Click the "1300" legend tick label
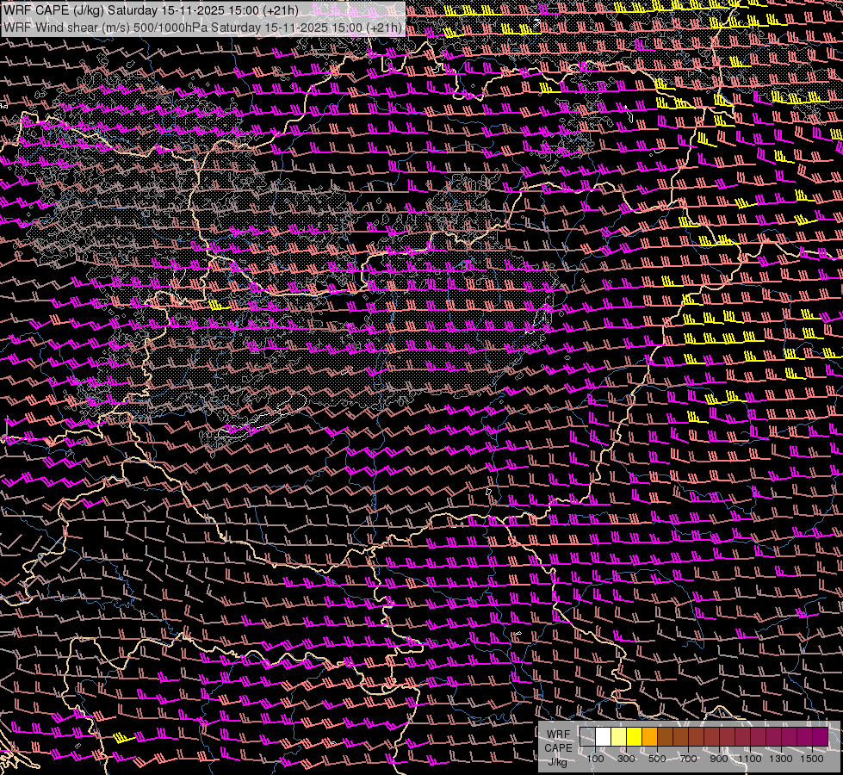843x775 pixels. 781,759
